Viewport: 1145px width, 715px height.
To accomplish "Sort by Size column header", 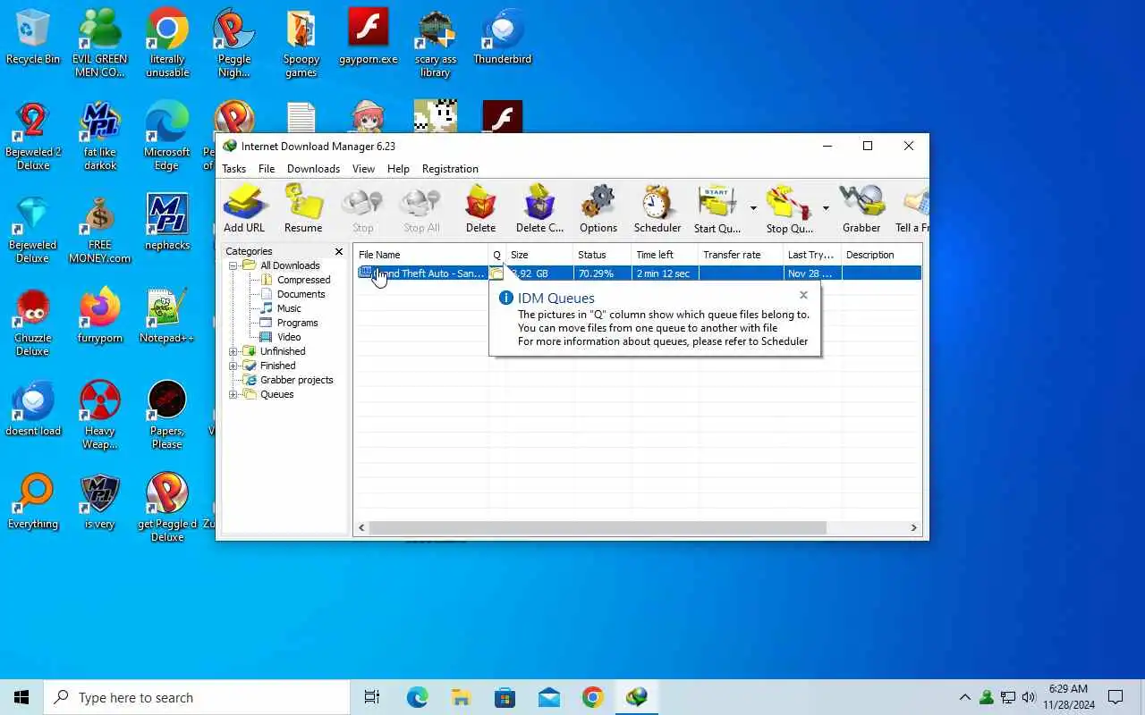I will (x=539, y=255).
